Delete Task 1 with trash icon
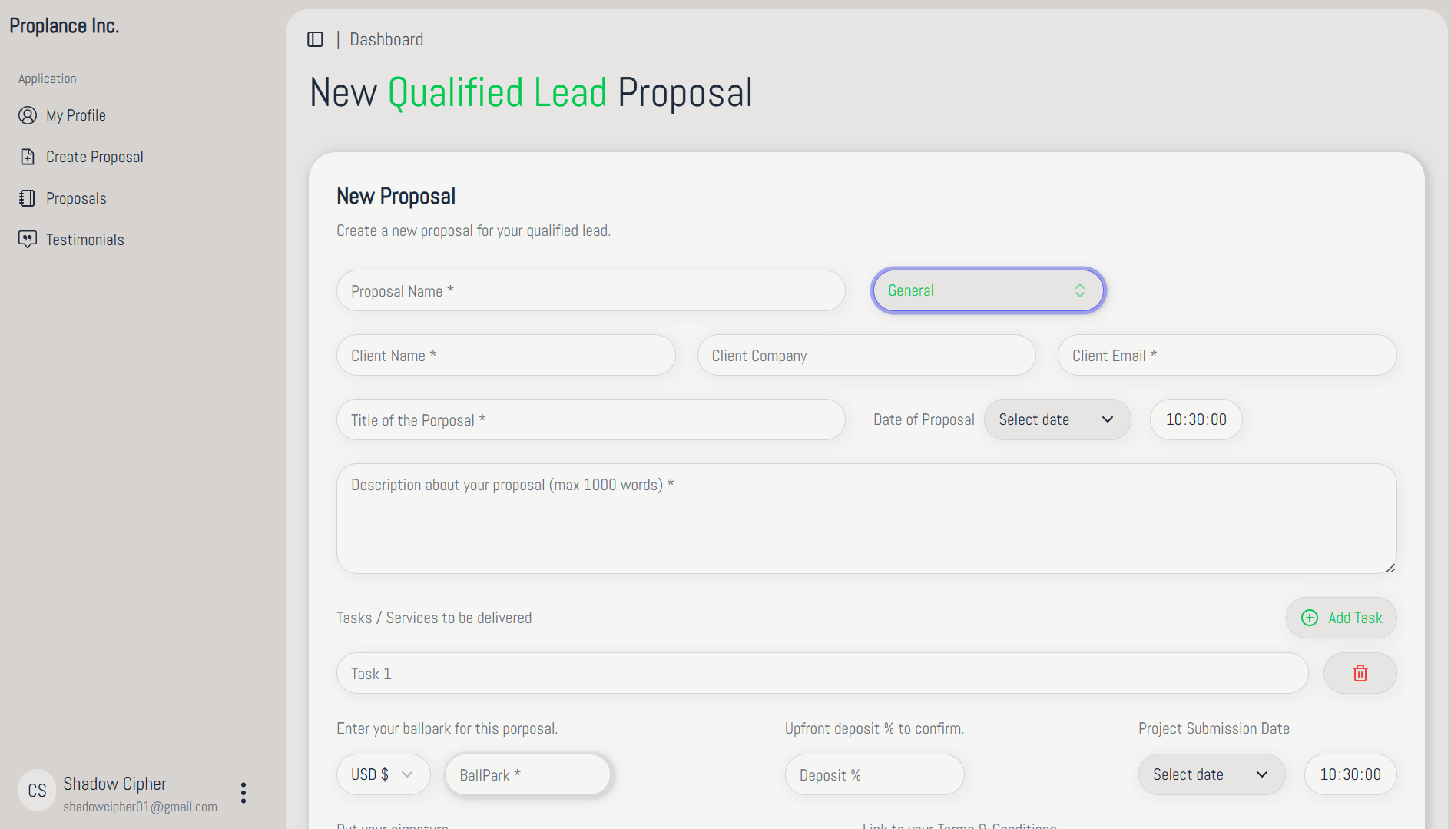The image size is (1451, 829). [1360, 673]
